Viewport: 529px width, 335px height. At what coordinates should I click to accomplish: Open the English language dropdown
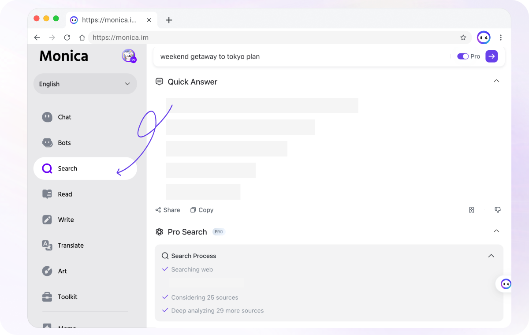pyautogui.click(x=85, y=84)
